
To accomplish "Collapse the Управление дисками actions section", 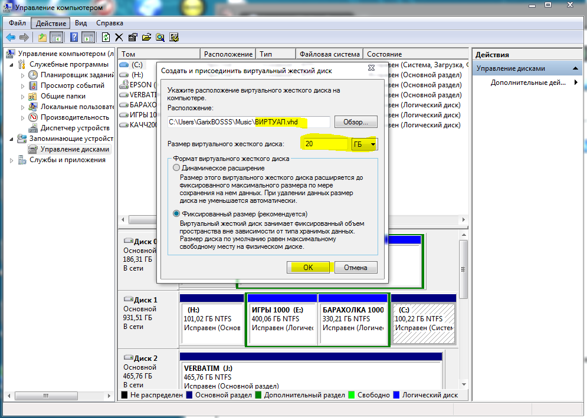I will pos(575,68).
